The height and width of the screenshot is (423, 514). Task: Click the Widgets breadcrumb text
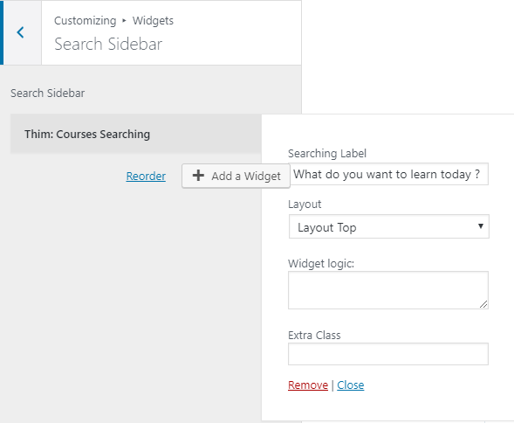pos(153,21)
